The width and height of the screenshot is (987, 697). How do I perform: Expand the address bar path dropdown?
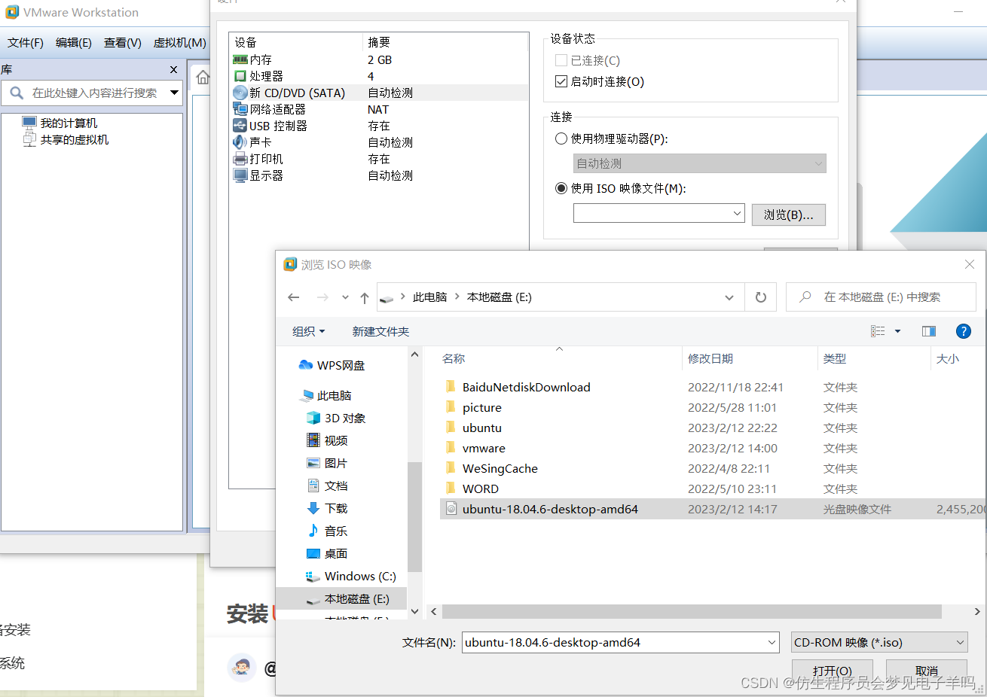click(x=729, y=297)
